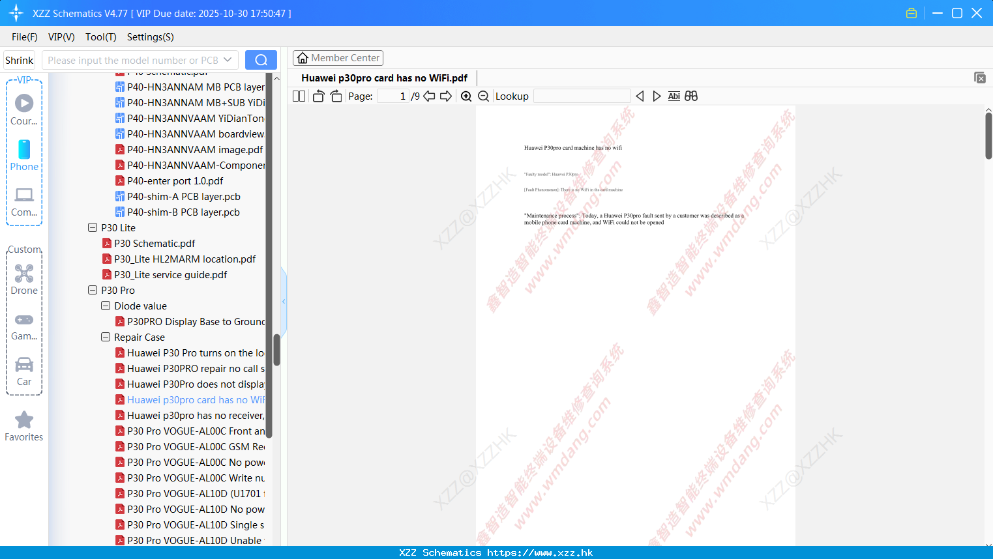Image resolution: width=993 pixels, height=559 pixels.
Task: Click the Shrink button
Action: (x=20, y=60)
